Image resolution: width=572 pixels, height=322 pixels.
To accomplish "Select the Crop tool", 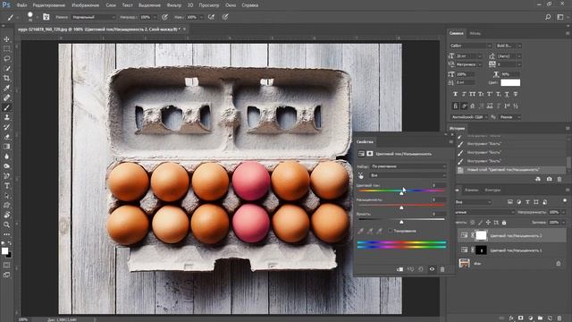I will pos(6,78).
